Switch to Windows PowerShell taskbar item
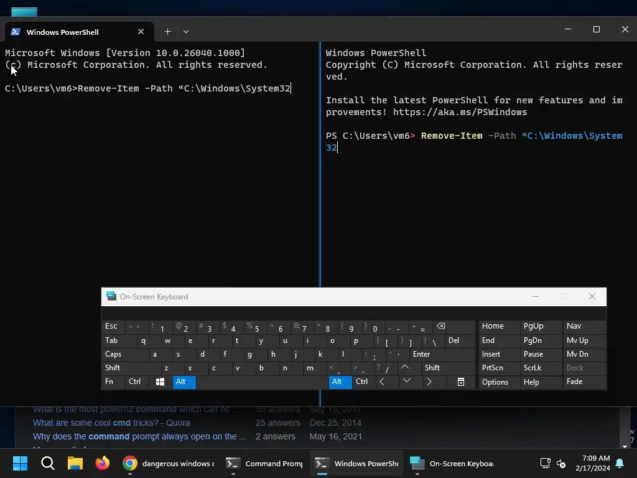Screen dimensions: 637x478 (356, 463)
